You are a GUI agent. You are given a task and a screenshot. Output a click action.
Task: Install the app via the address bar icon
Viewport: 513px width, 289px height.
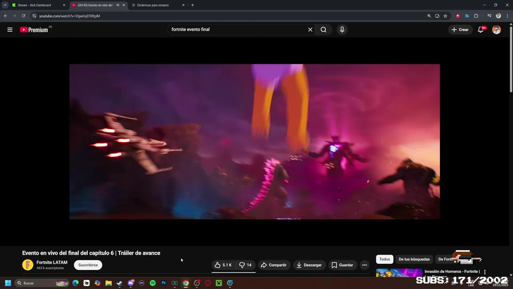pos(437,16)
